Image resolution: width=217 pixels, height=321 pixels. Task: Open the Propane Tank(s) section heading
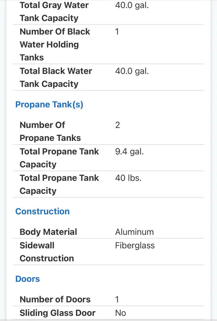tap(49, 105)
